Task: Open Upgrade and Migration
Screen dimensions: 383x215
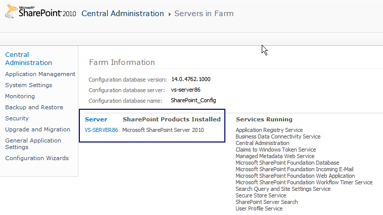Action: pos(37,129)
